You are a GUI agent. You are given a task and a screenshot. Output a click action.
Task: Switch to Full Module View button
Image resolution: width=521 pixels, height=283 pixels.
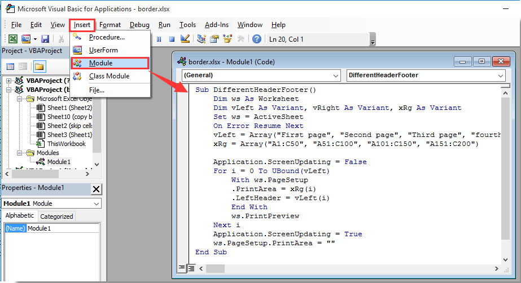(191, 268)
